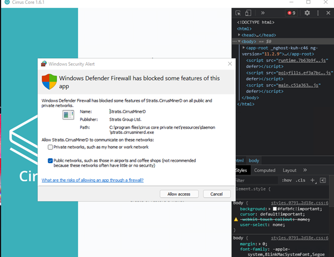The image size is (334, 257).
Task: Switch to the Styles tab
Action: [241, 170]
